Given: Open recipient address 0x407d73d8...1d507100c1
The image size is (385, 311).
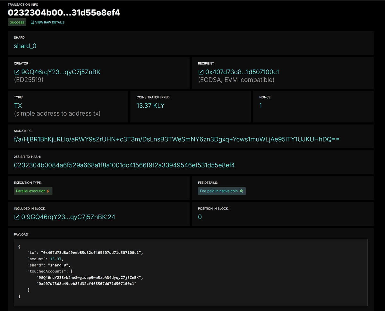Looking at the screenshot, I should 242,72.
